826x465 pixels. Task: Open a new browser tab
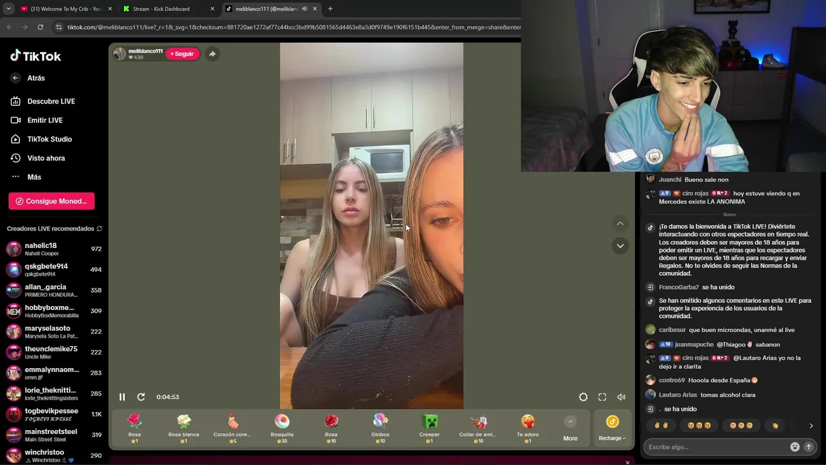pyautogui.click(x=330, y=9)
